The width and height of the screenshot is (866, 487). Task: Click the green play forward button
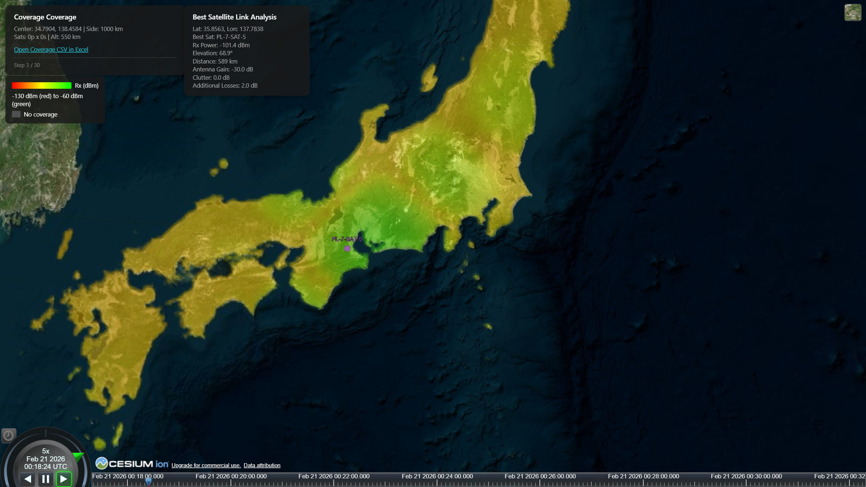64,479
